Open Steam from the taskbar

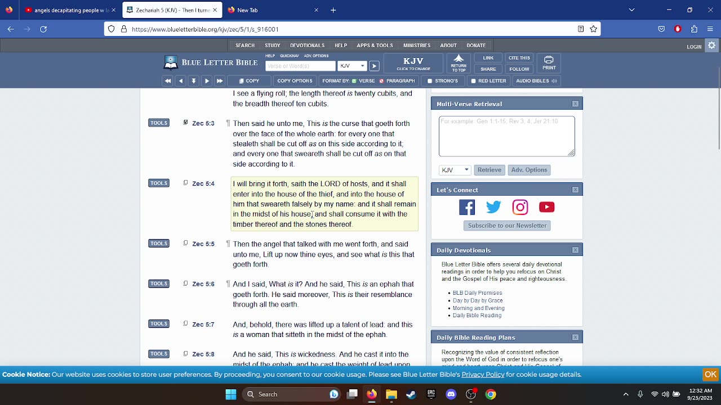[411, 394]
